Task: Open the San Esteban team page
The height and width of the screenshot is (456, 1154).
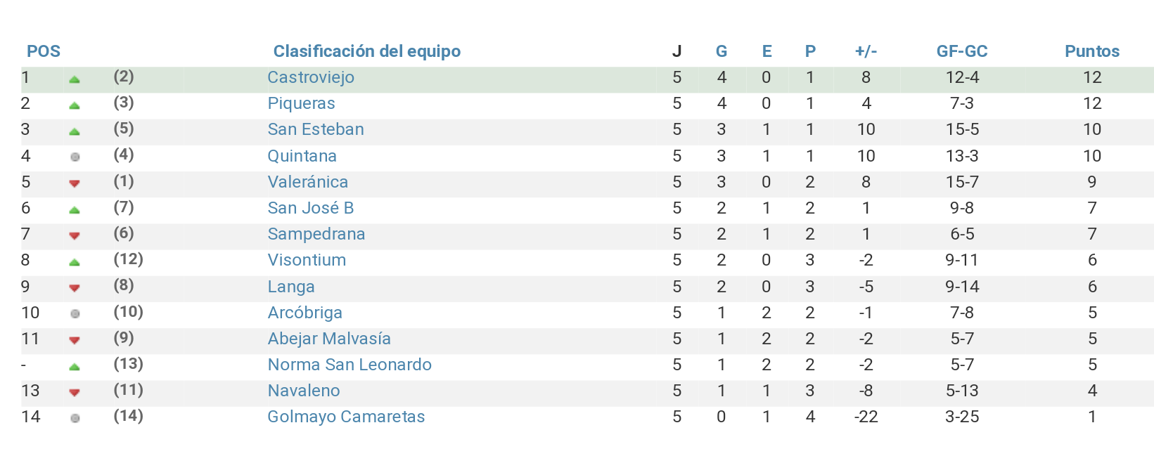Action: click(316, 129)
